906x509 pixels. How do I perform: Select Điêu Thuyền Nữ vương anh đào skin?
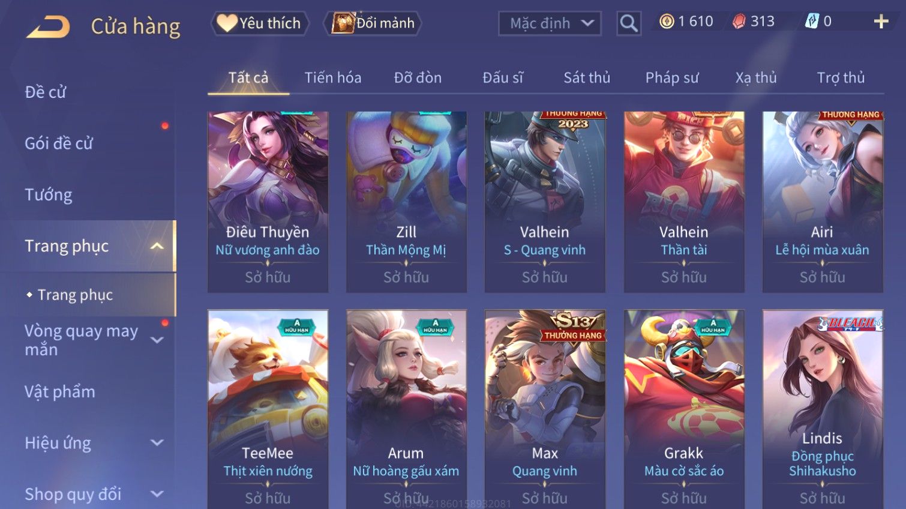pos(268,202)
